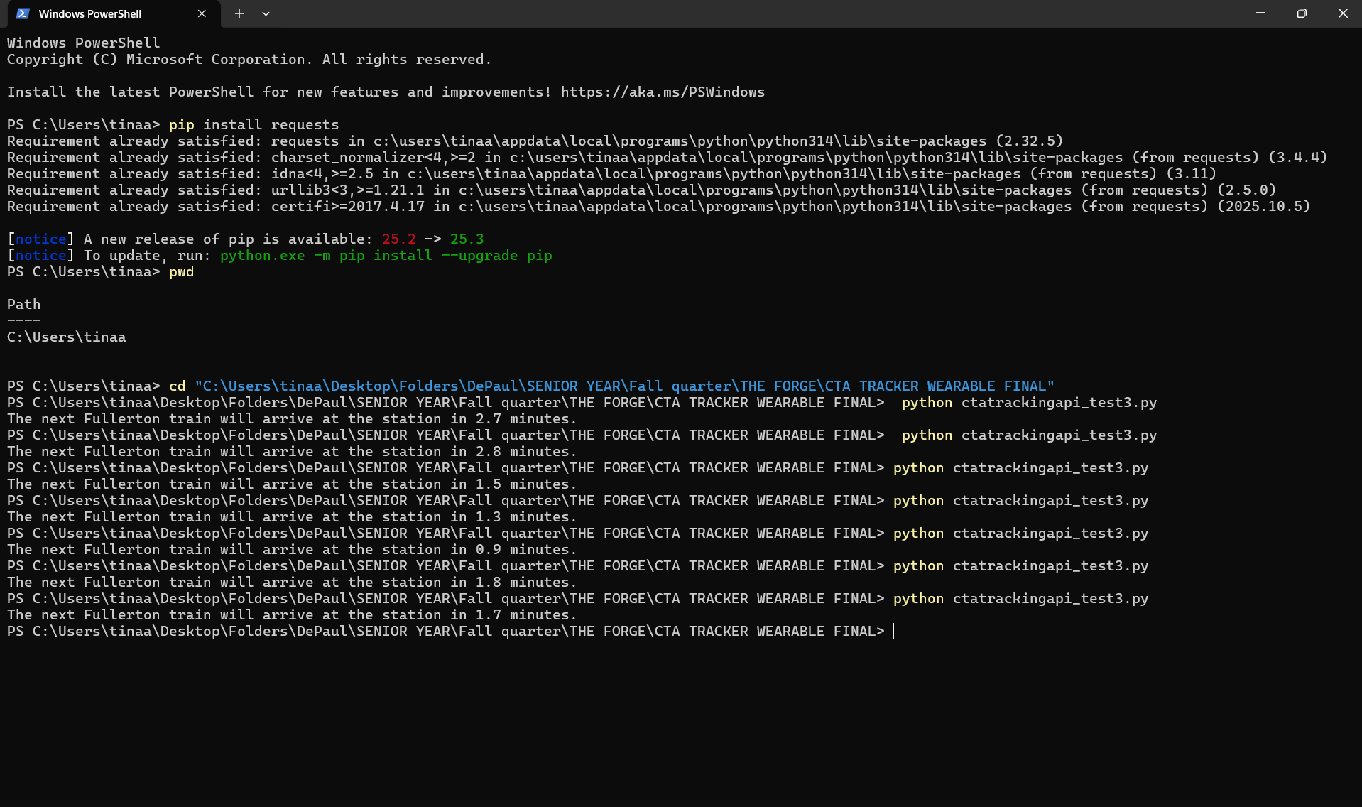Click the pwd command text
This screenshot has width=1362, height=807.
click(181, 271)
